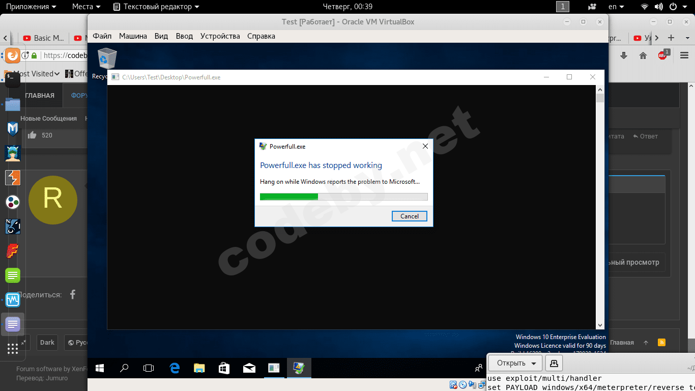
Task: Open Task View on the guest taskbar
Action: point(149,368)
